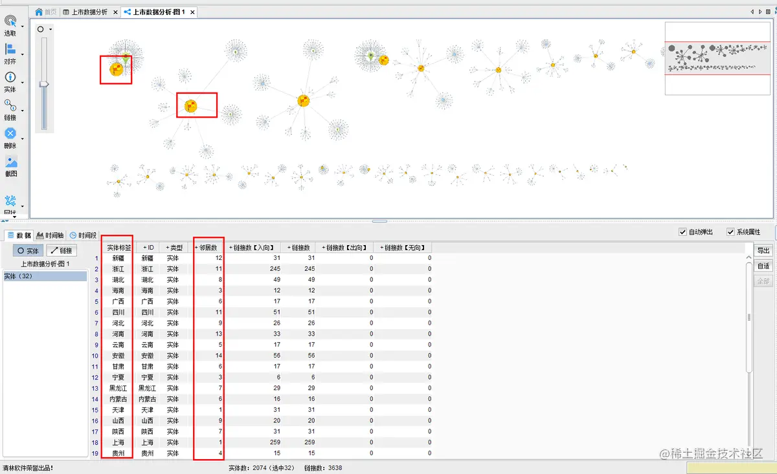Screen dimensions: 777x474
Task: Close the 上市数据分析 table tab
Action: [x=115, y=12]
